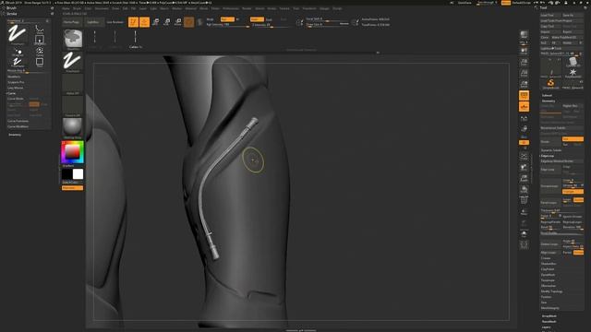Image resolution: width=591 pixels, height=332 pixels.
Task: Select the Edit mode button on top shelf
Action: (133, 22)
